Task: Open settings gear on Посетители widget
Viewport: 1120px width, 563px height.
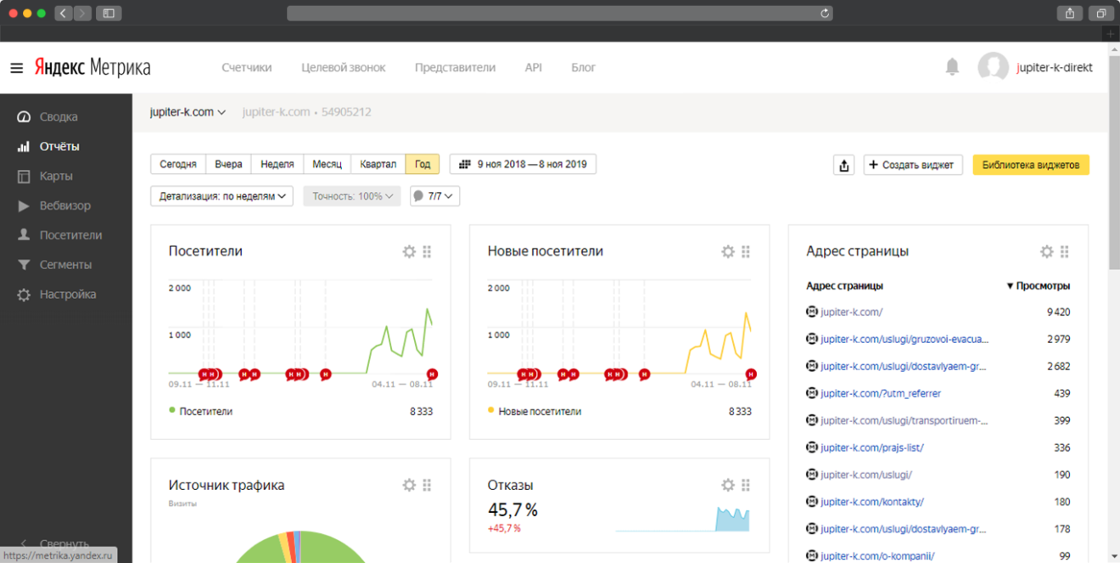Action: (x=409, y=251)
